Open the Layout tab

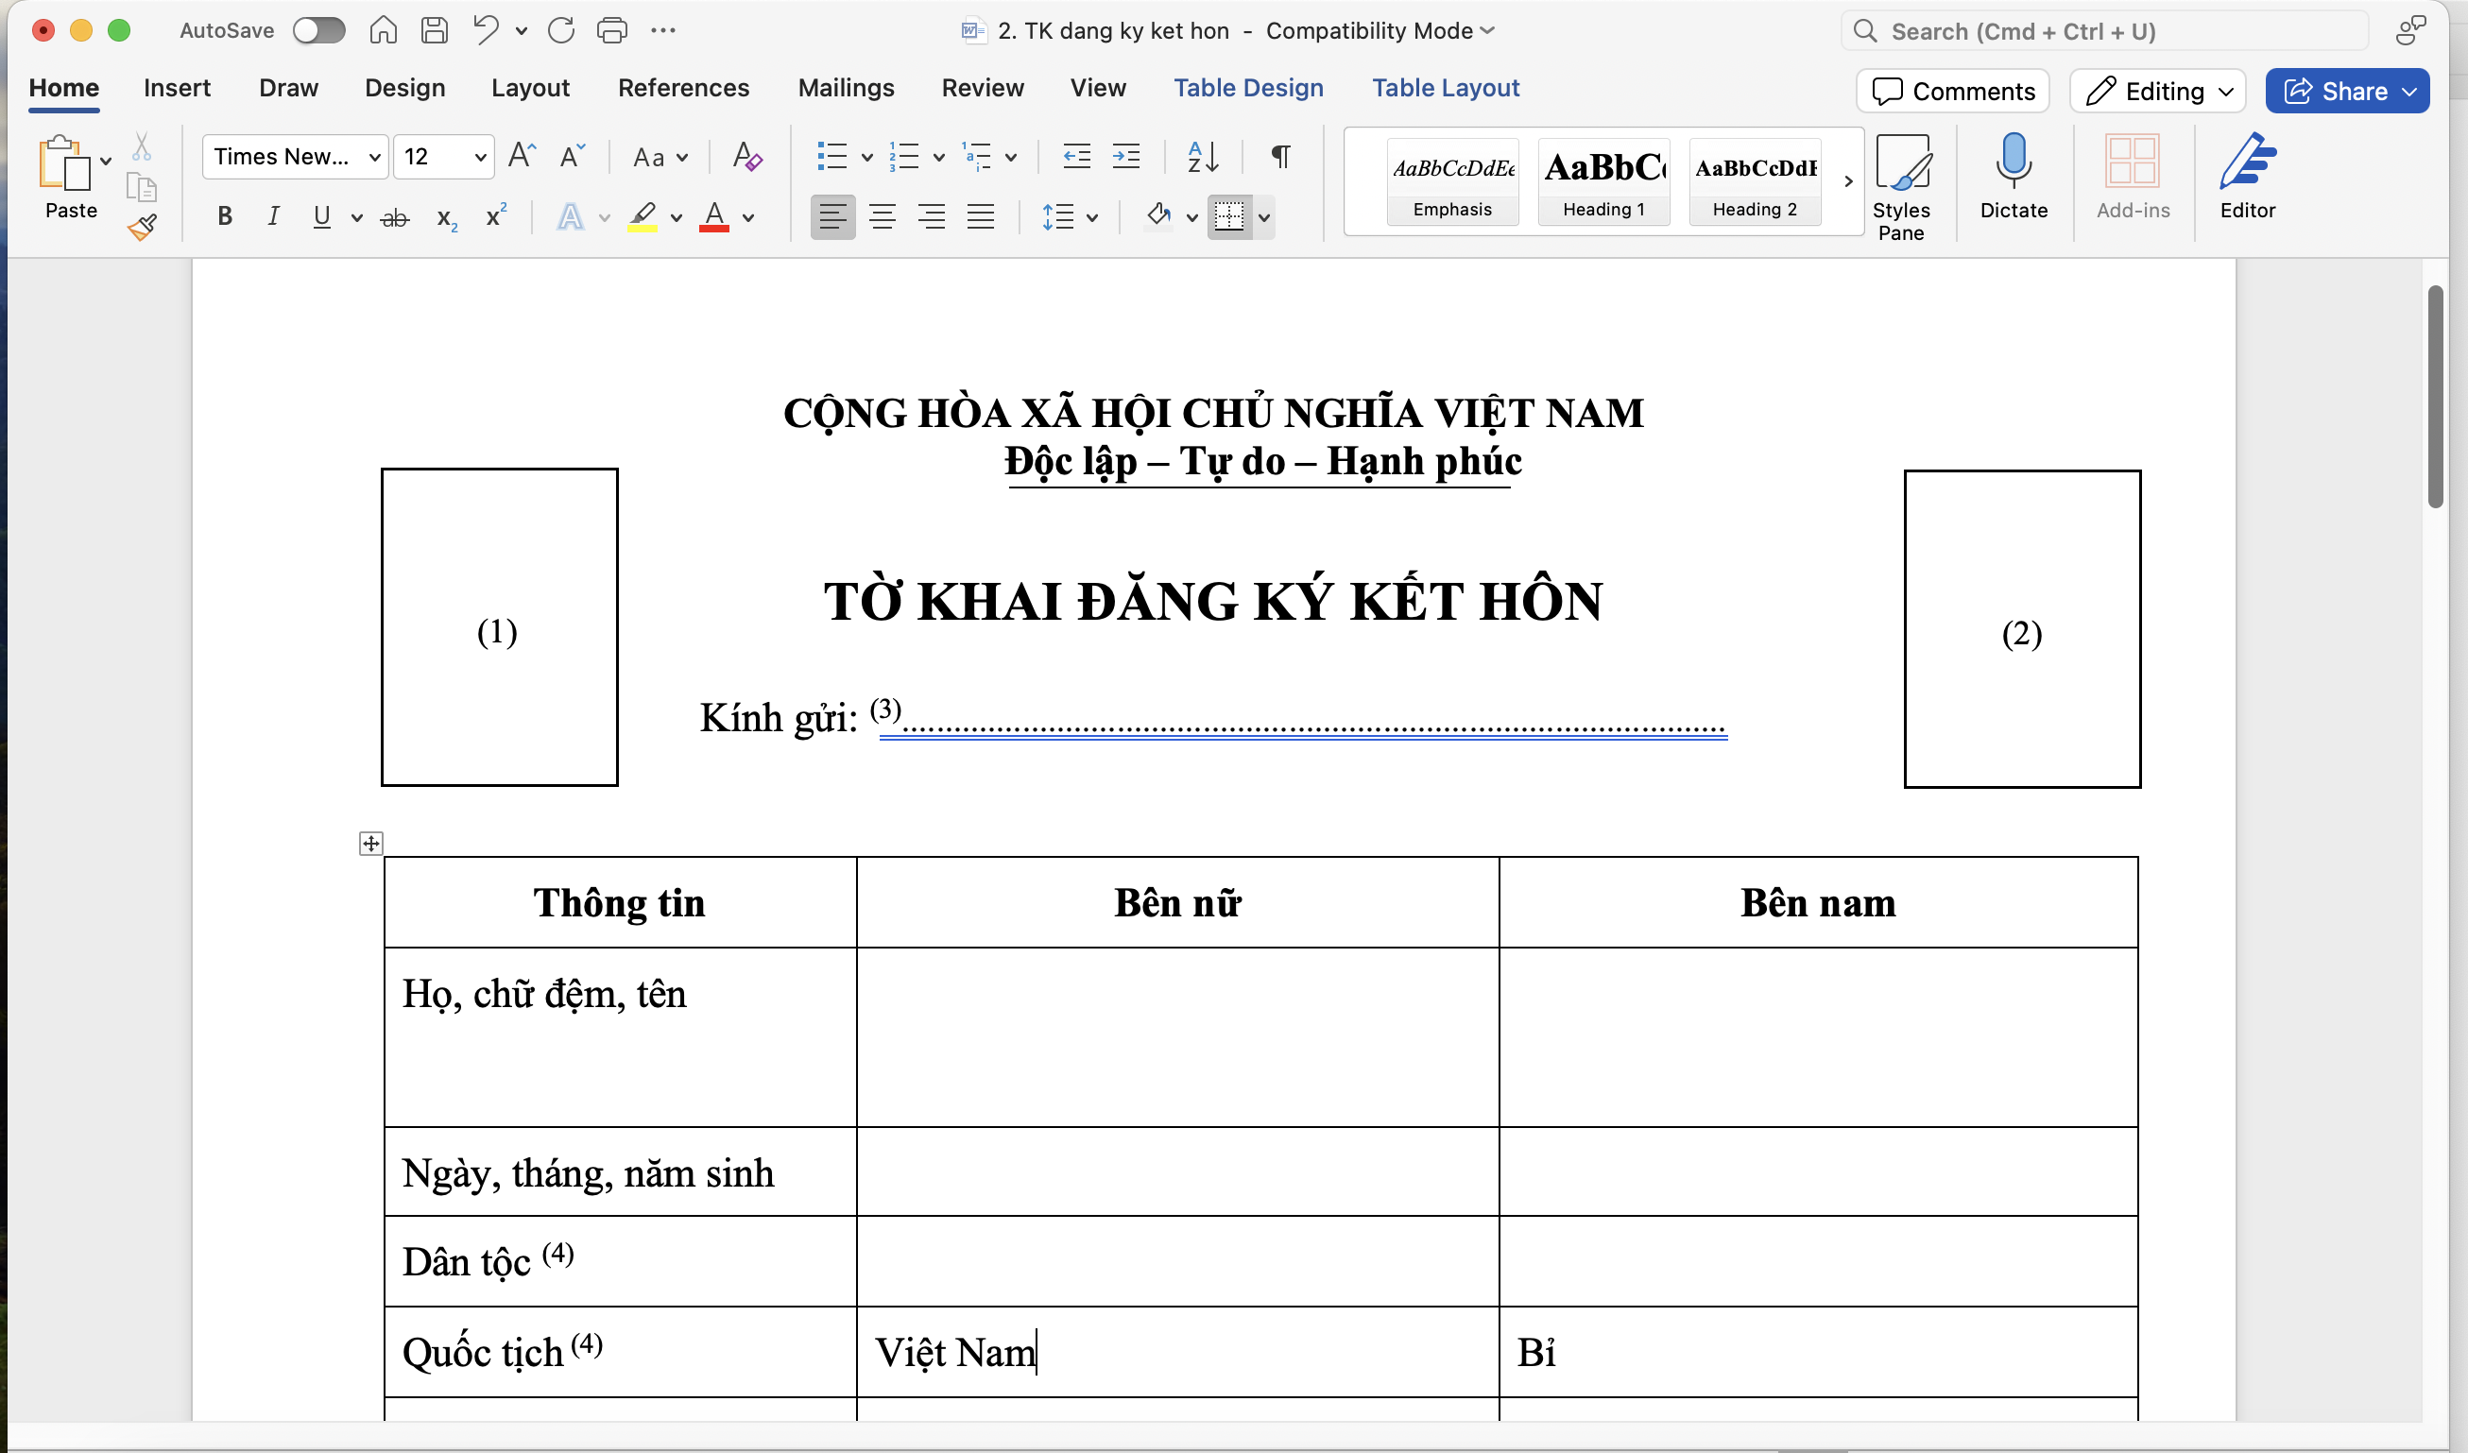click(530, 87)
